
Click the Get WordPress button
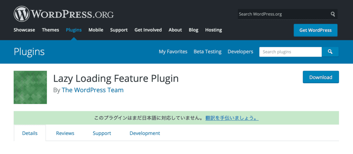(x=315, y=30)
